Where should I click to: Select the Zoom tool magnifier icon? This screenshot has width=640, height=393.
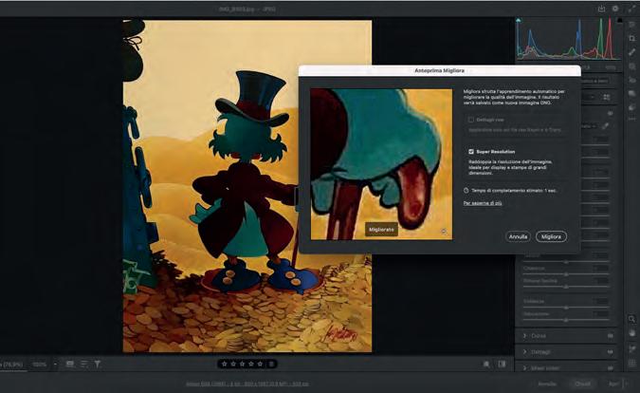(631, 319)
